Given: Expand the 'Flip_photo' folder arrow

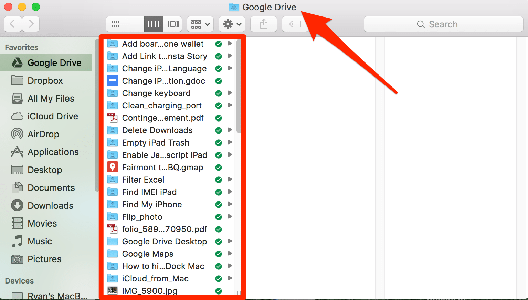Looking at the screenshot, I should pyautogui.click(x=230, y=216).
